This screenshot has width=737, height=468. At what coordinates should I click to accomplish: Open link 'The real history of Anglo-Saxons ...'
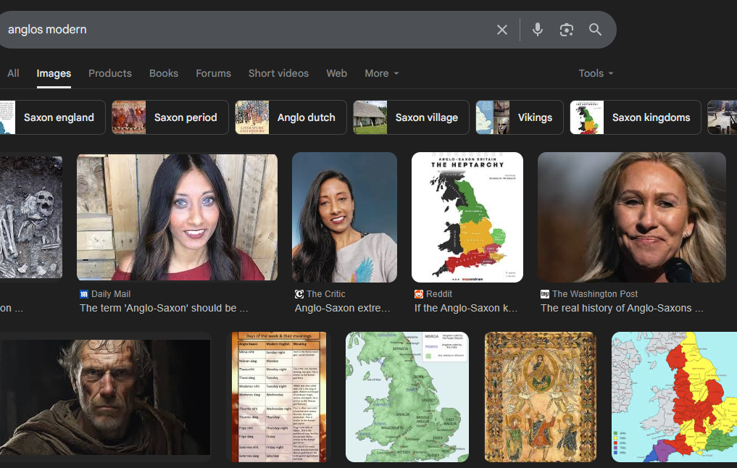click(622, 308)
